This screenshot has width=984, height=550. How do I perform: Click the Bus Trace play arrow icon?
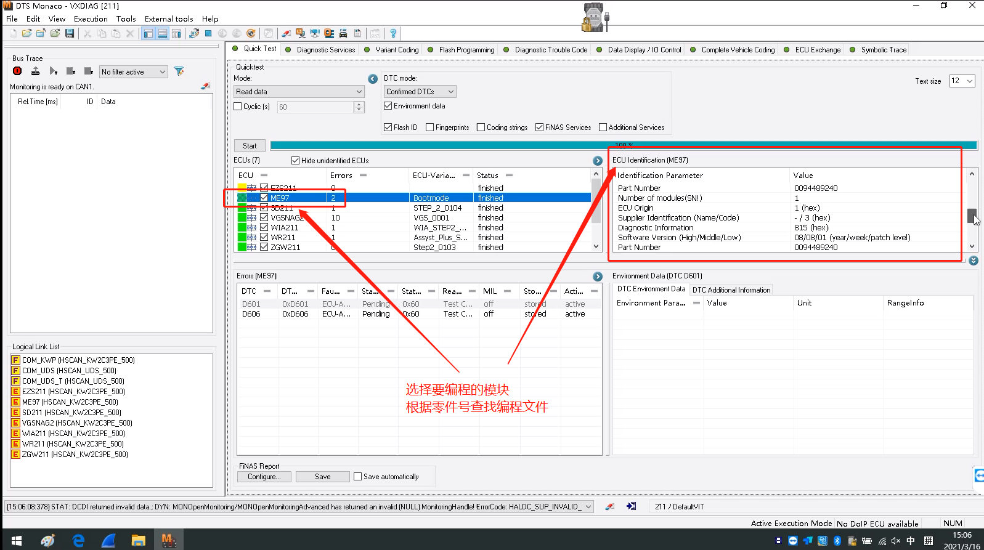coord(53,71)
